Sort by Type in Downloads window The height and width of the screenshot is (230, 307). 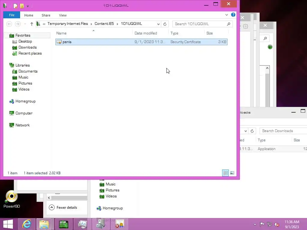261,140
